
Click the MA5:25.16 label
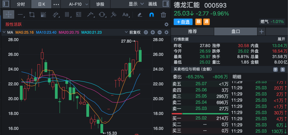click(x=25, y=33)
